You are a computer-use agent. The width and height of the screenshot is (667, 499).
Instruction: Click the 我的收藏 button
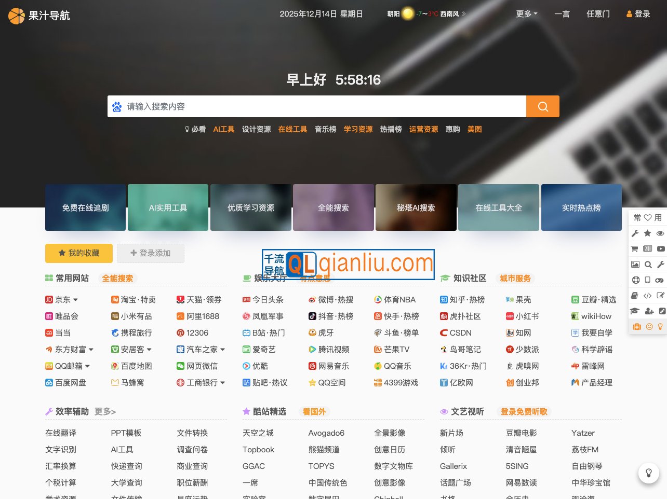78,253
